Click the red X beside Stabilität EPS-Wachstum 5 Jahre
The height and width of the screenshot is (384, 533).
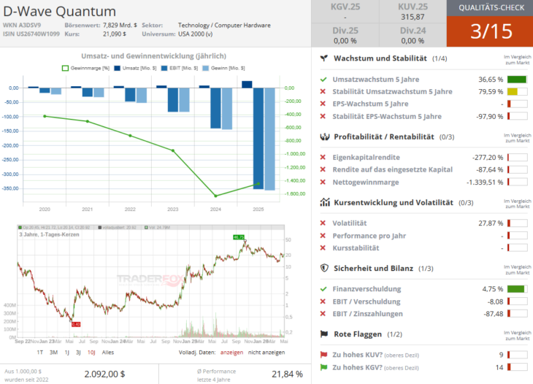(323, 116)
